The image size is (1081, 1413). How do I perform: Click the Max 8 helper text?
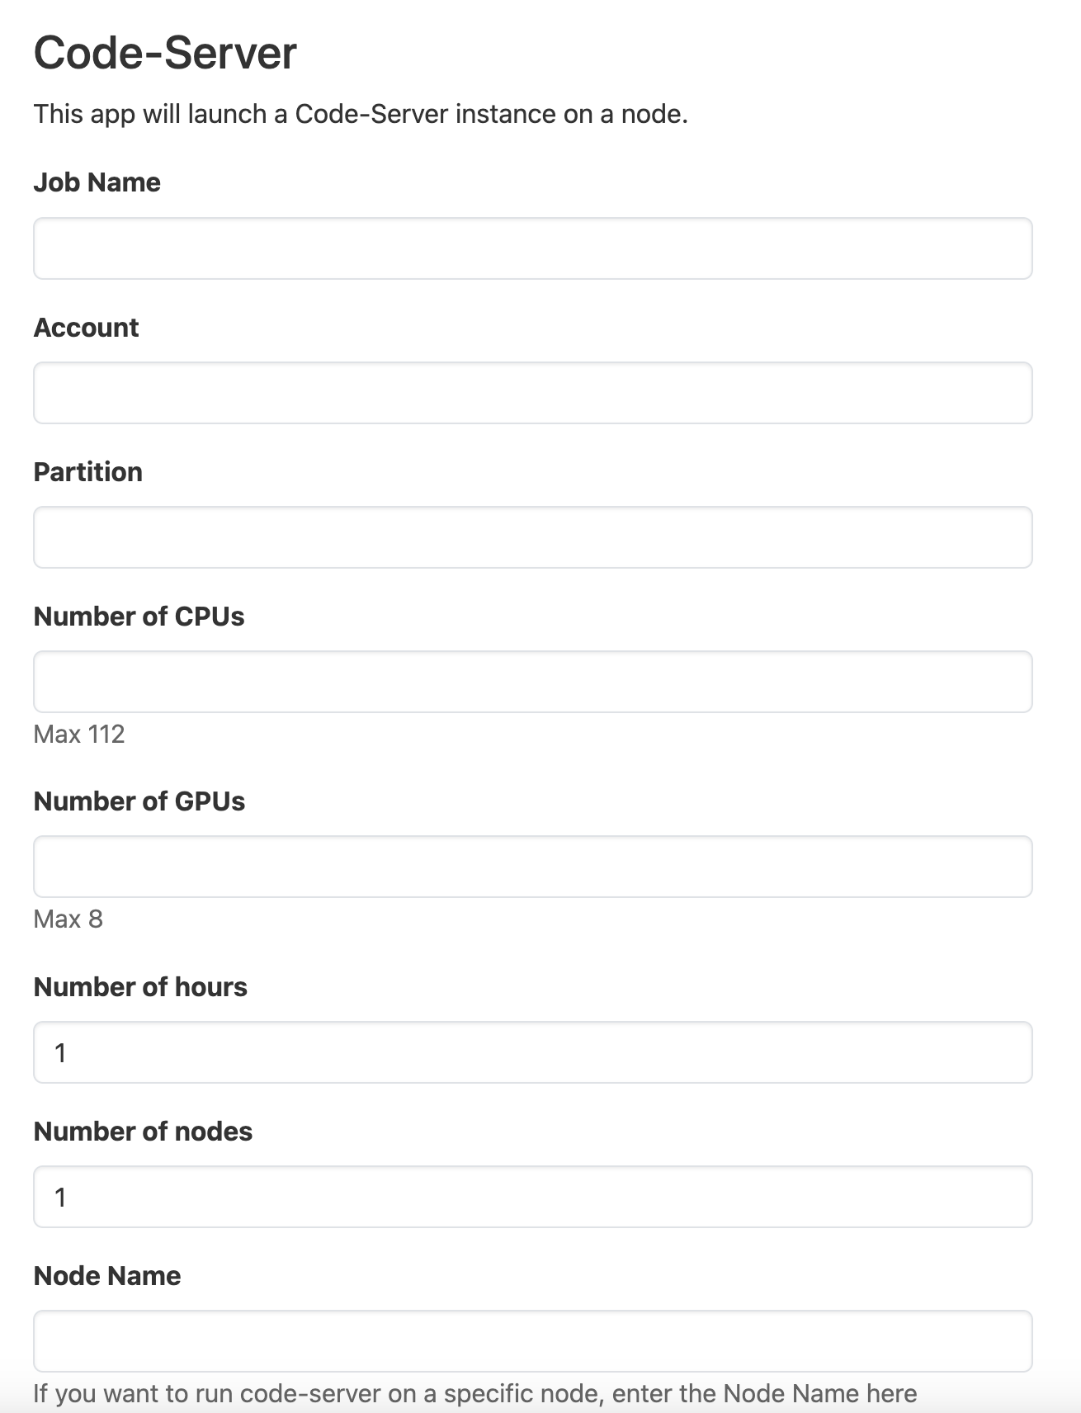point(68,919)
